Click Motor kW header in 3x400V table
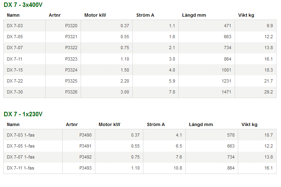The width and height of the screenshot is (281, 187). click(95, 15)
